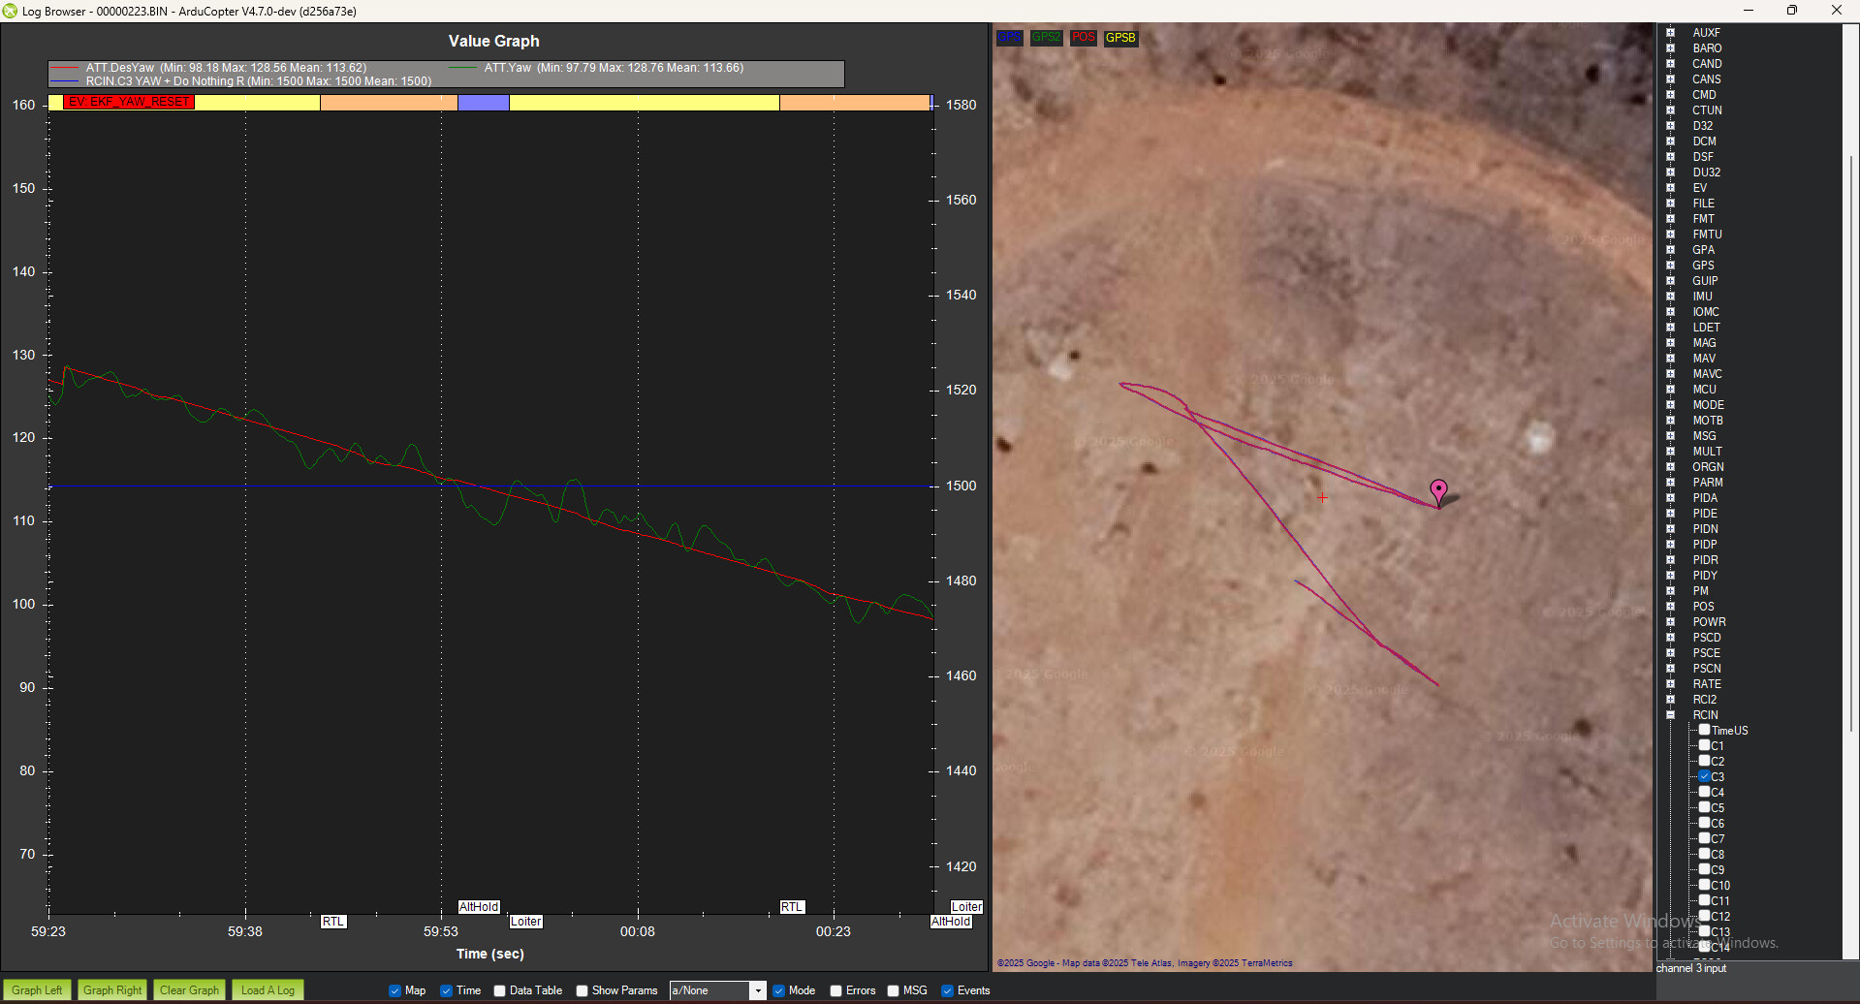Image resolution: width=1860 pixels, height=1004 pixels.
Task: Collapse the RCIN tree node
Action: click(x=1670, y=715)
